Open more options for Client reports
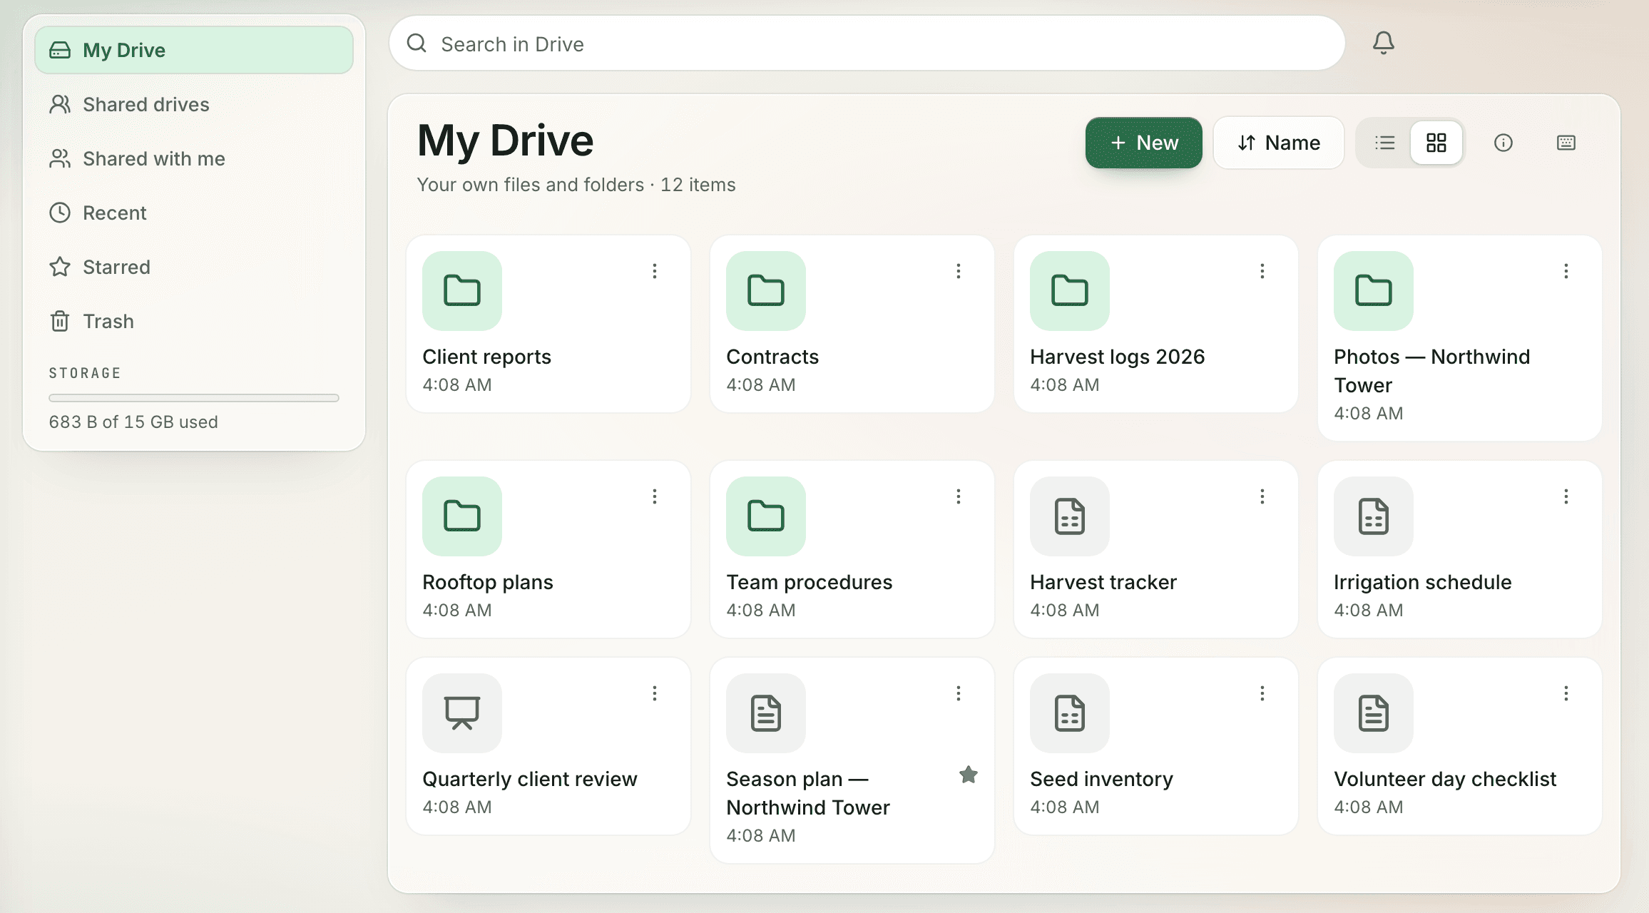The width and height of the screenshot is (1649, 913). click(654, 271)
